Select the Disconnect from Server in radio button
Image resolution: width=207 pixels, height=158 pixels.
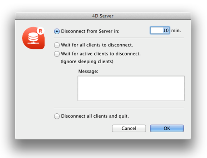(57, 31)
